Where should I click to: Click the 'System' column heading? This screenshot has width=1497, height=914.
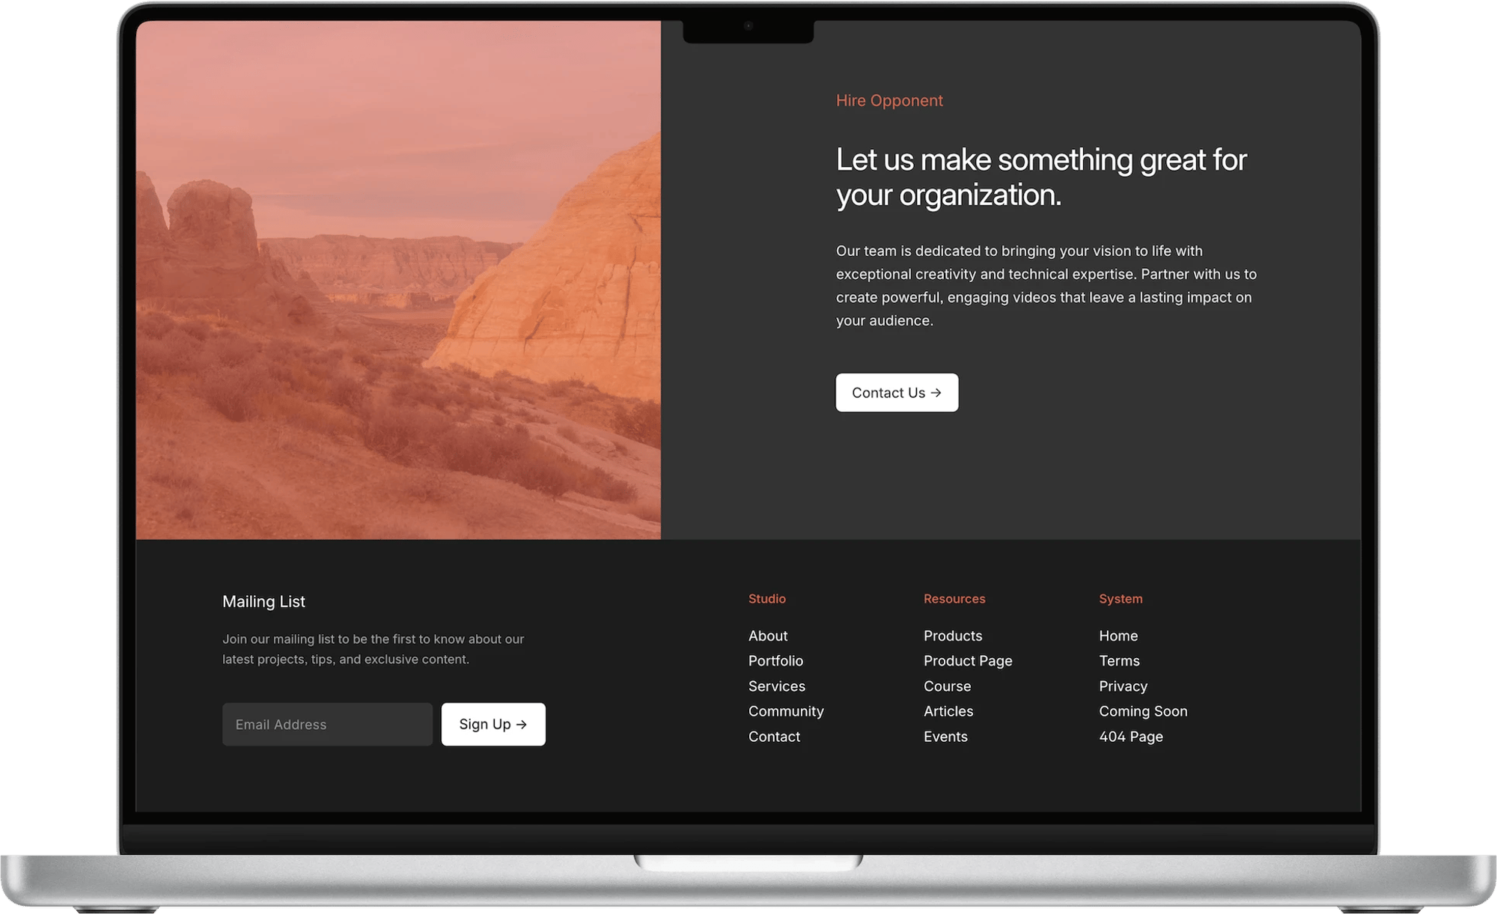(1121, 599)
